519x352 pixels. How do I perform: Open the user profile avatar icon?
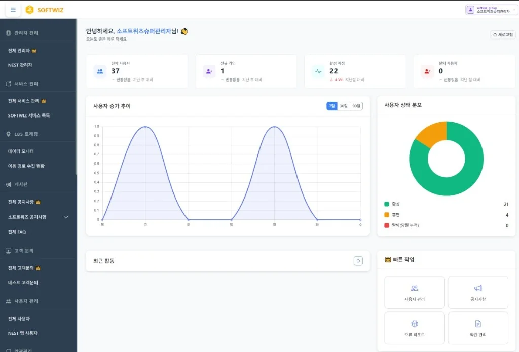470,10
